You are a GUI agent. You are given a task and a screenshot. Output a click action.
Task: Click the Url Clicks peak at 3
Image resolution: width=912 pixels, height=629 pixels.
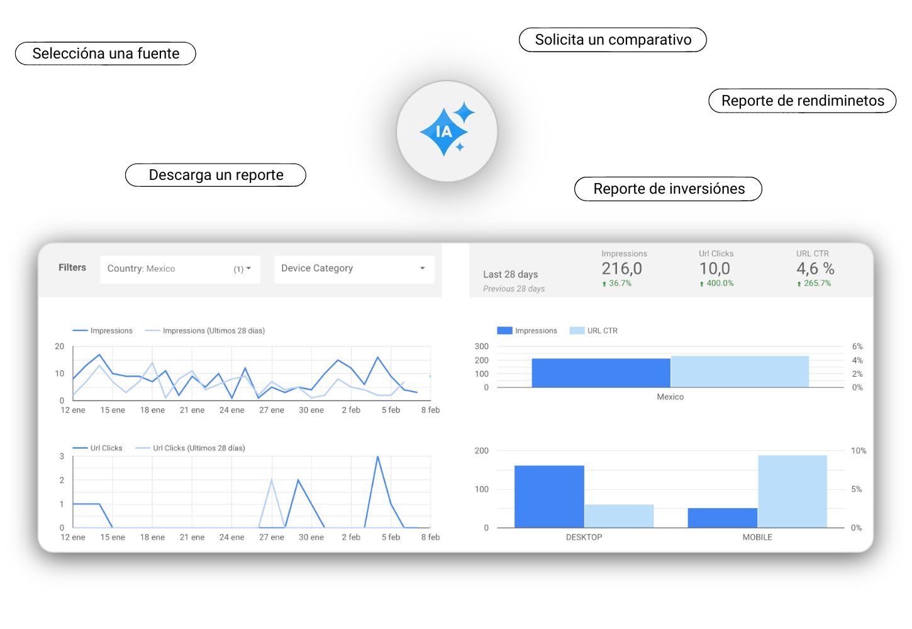[x=377, y=457]
